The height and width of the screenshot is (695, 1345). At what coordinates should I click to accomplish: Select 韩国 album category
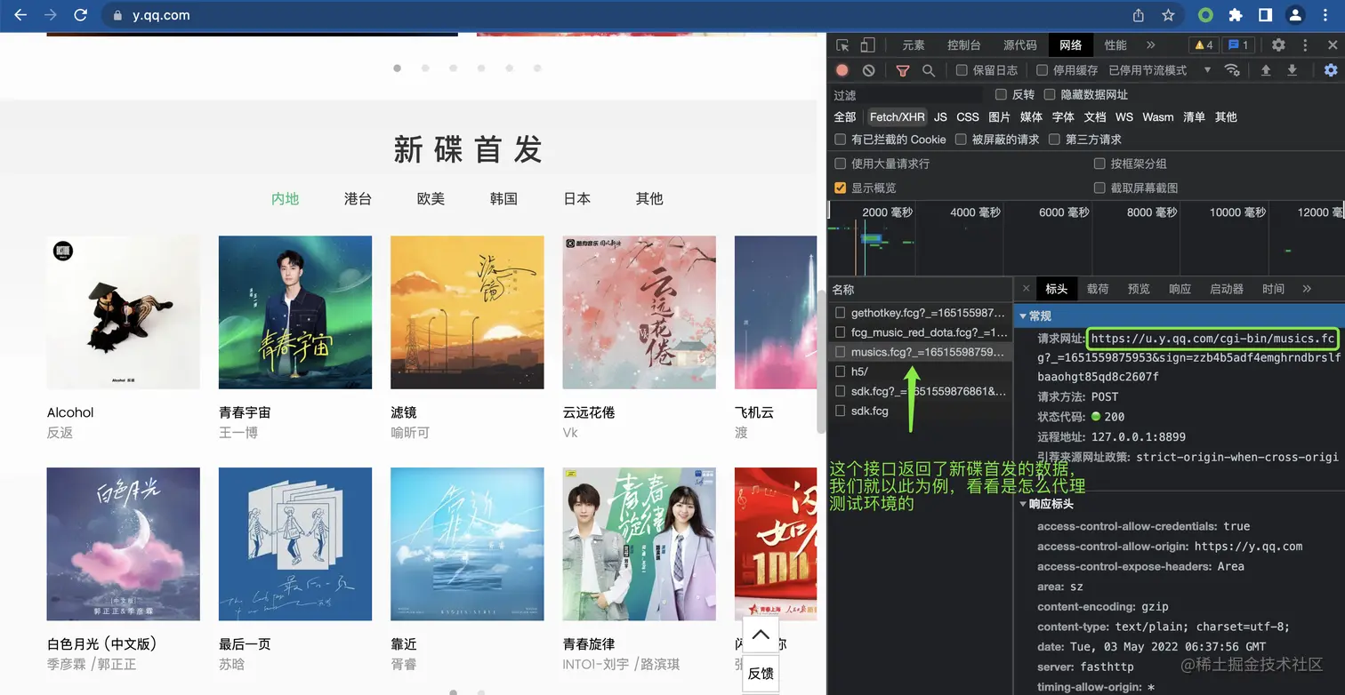(503, 199)
